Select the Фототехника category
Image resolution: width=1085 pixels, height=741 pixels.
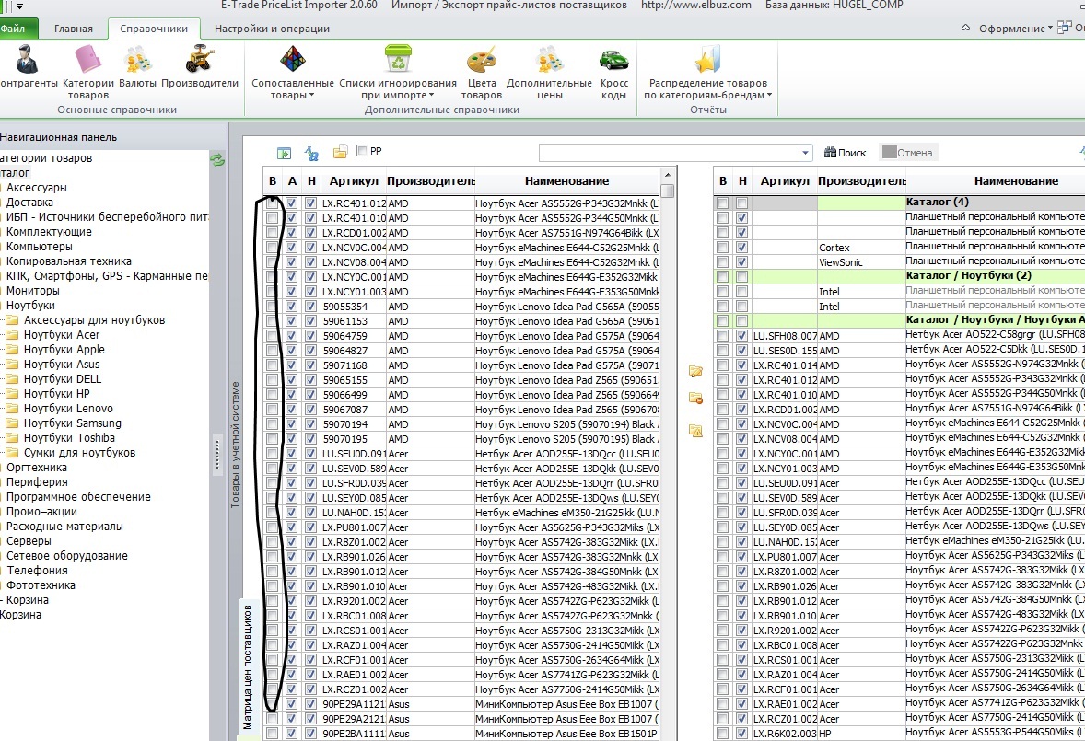point(41,585)
